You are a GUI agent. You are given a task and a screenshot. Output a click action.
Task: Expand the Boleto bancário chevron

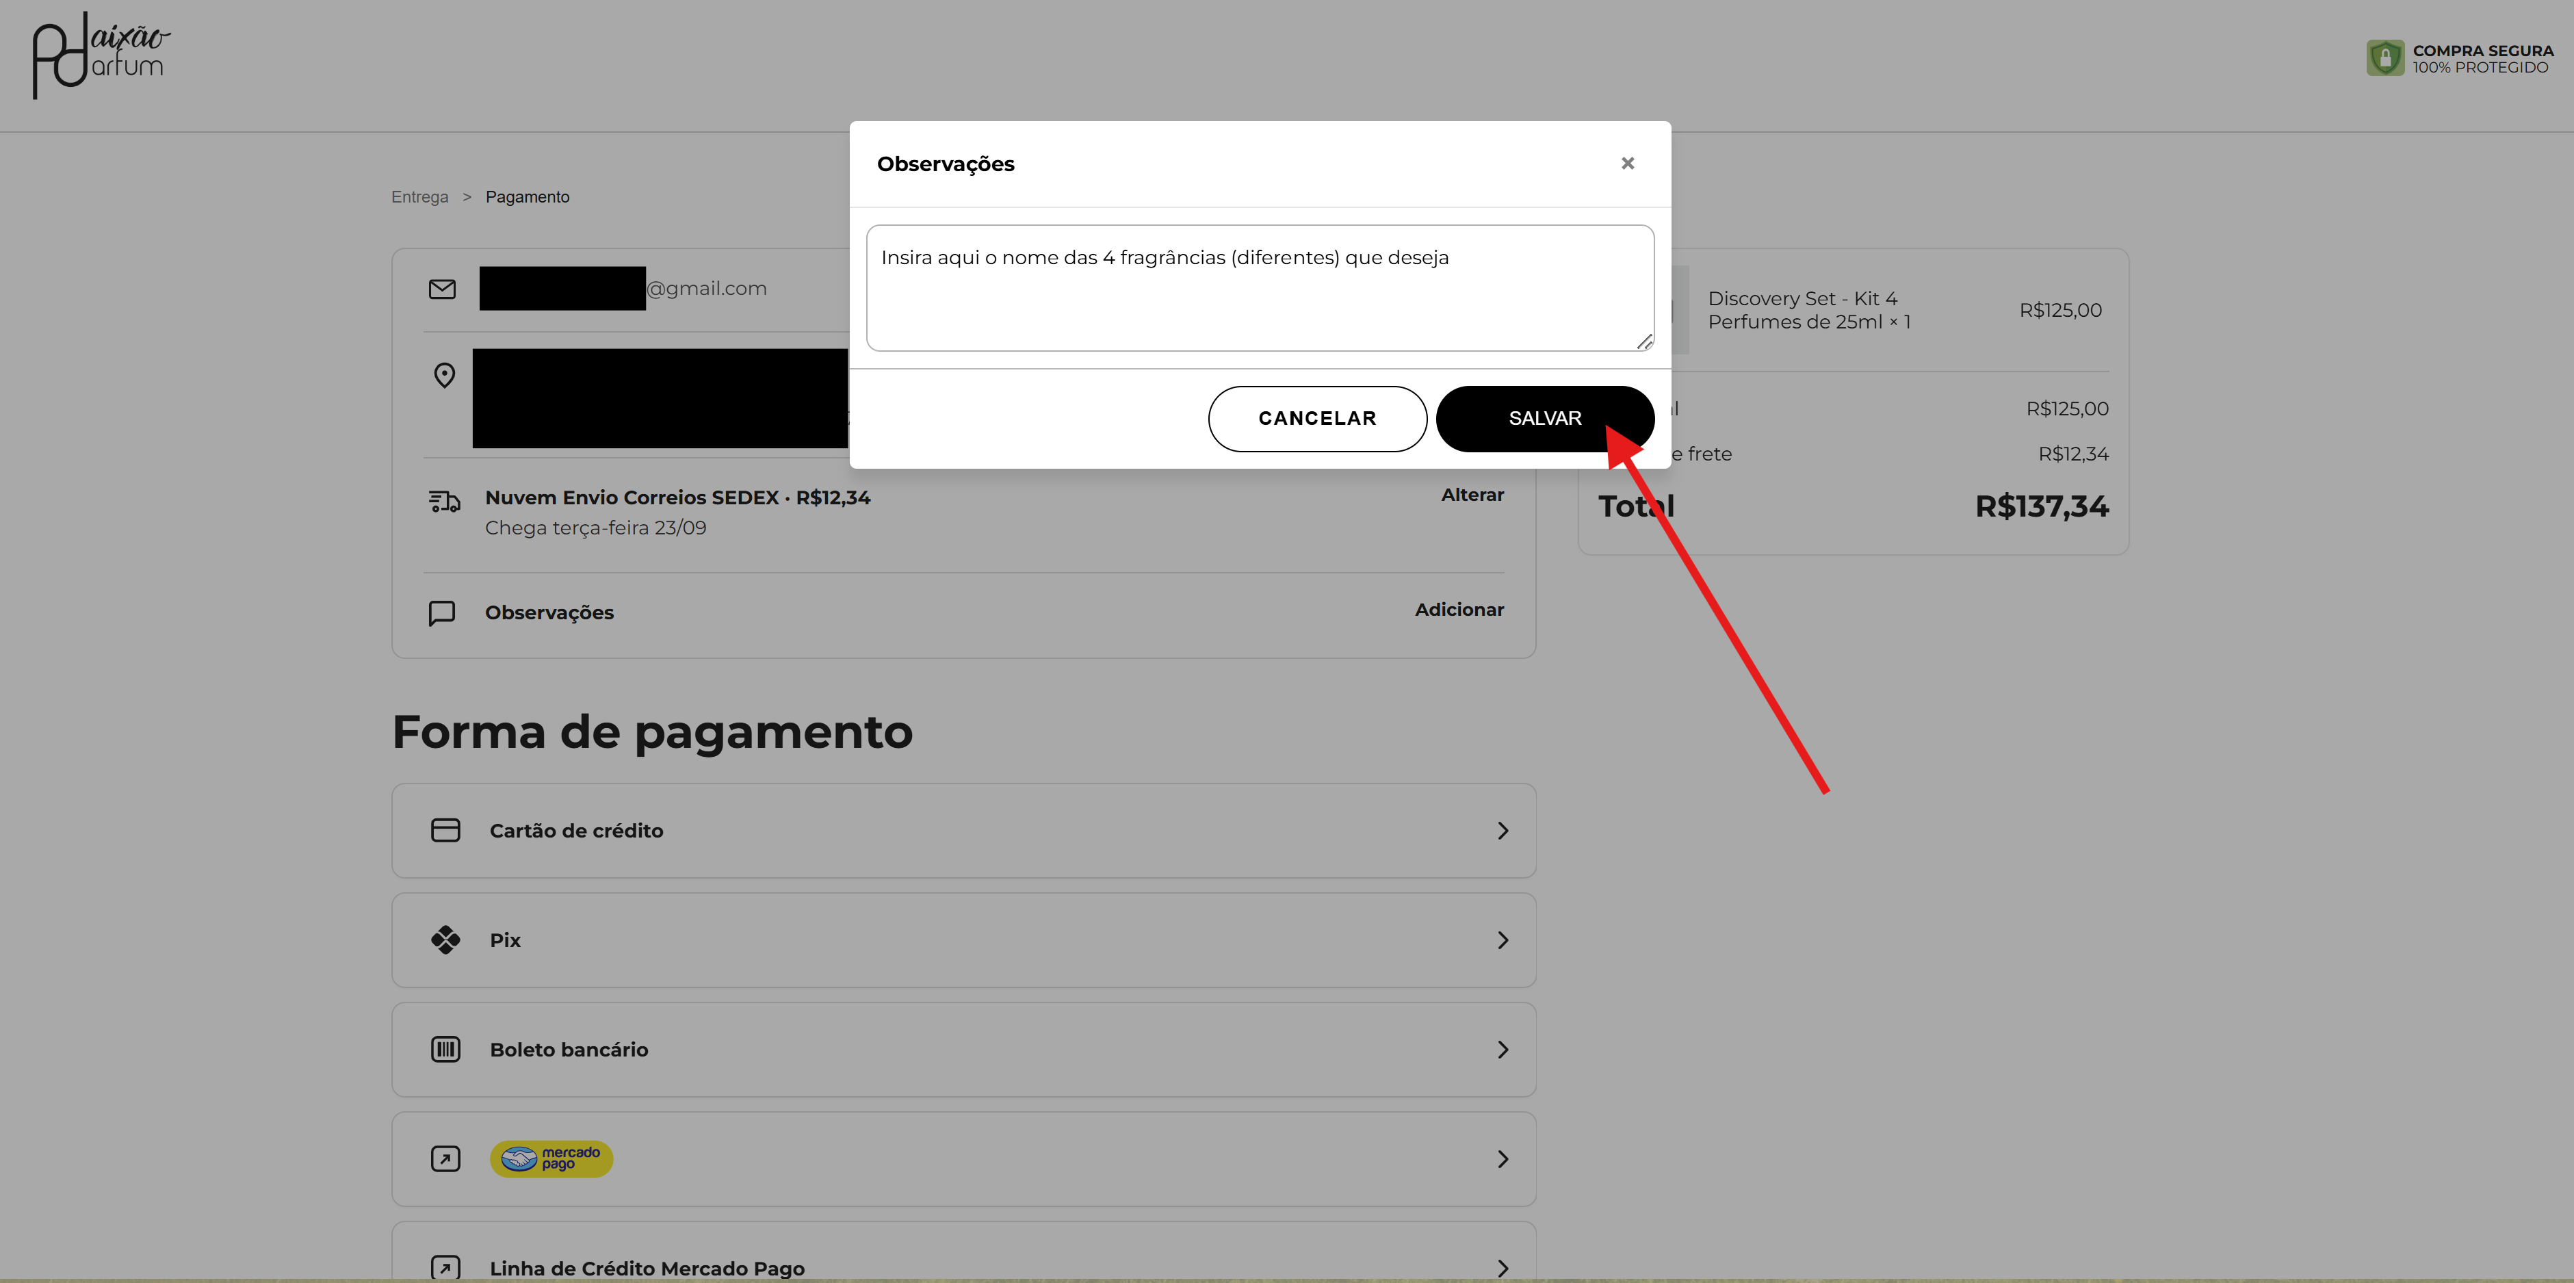click(x=1503, y=1049)
